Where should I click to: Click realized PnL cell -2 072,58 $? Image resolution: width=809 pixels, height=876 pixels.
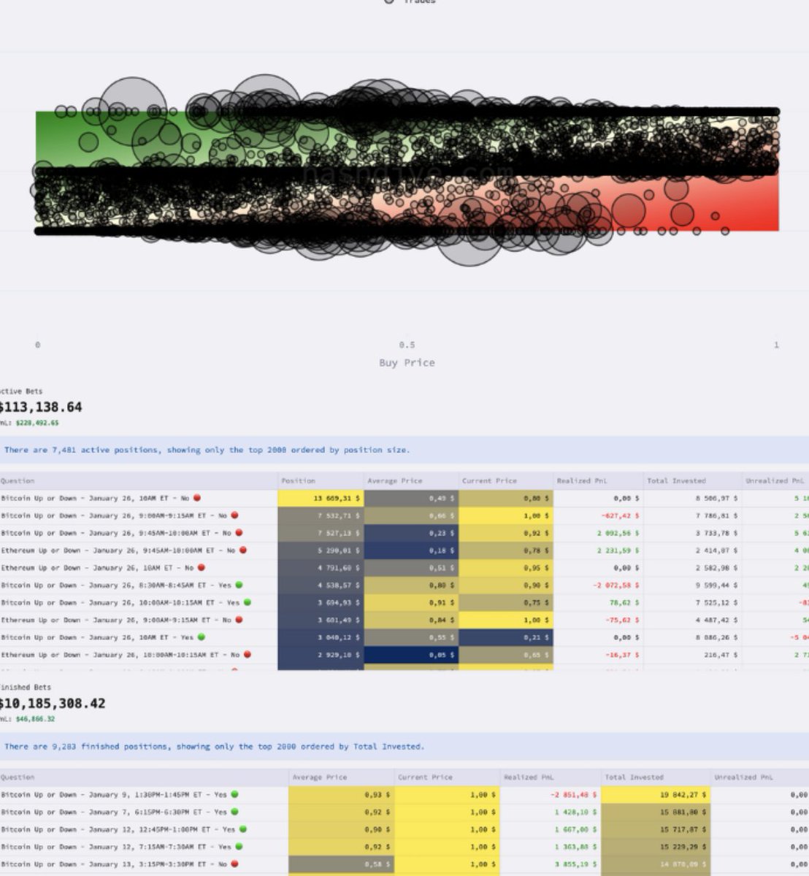pyautogui.click(x=597, y=585)
